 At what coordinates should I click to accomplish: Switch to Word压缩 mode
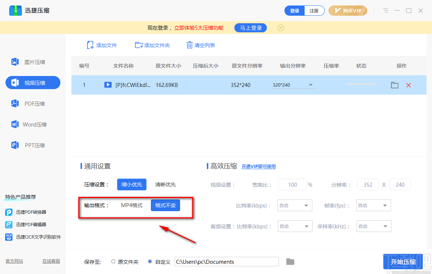(x=33, y=124)
